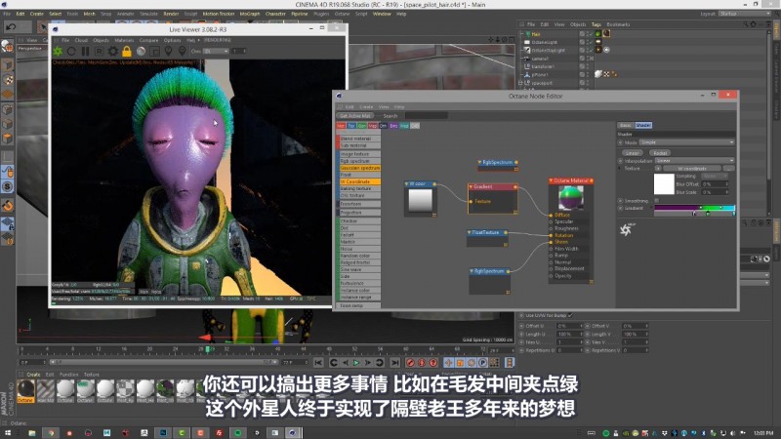Toggle the purple Ems node filter tag
This screenshot has height=439, width=781.
click(393, 126)
